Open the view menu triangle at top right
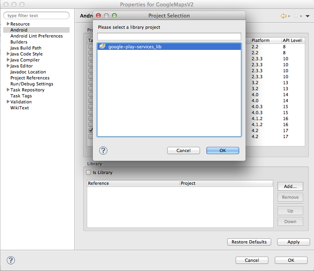The width and height of the screenshot is (314, 271). (x=307, y=16)
